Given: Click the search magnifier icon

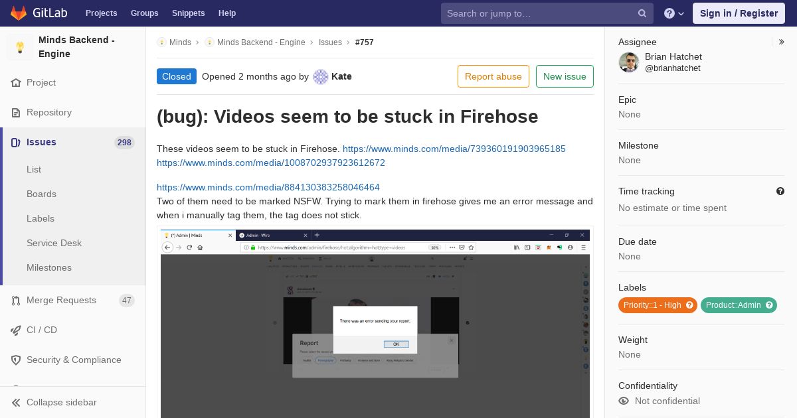Looking at the screenshot, I should point(642,13).
